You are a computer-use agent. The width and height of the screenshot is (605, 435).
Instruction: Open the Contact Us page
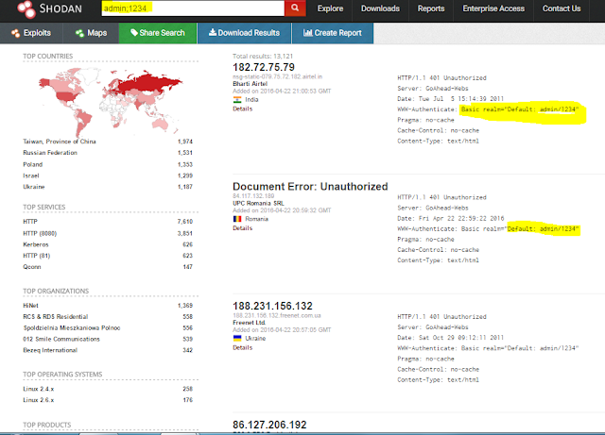[x=562, y=8]
